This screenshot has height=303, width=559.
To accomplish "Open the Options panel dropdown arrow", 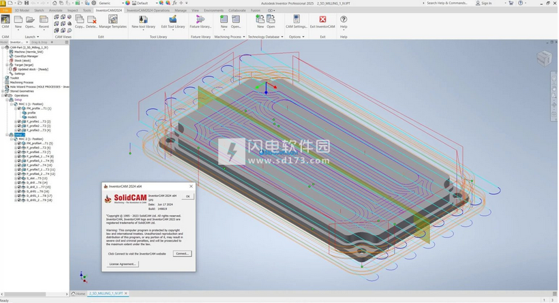I will click(x=303, y=37).
